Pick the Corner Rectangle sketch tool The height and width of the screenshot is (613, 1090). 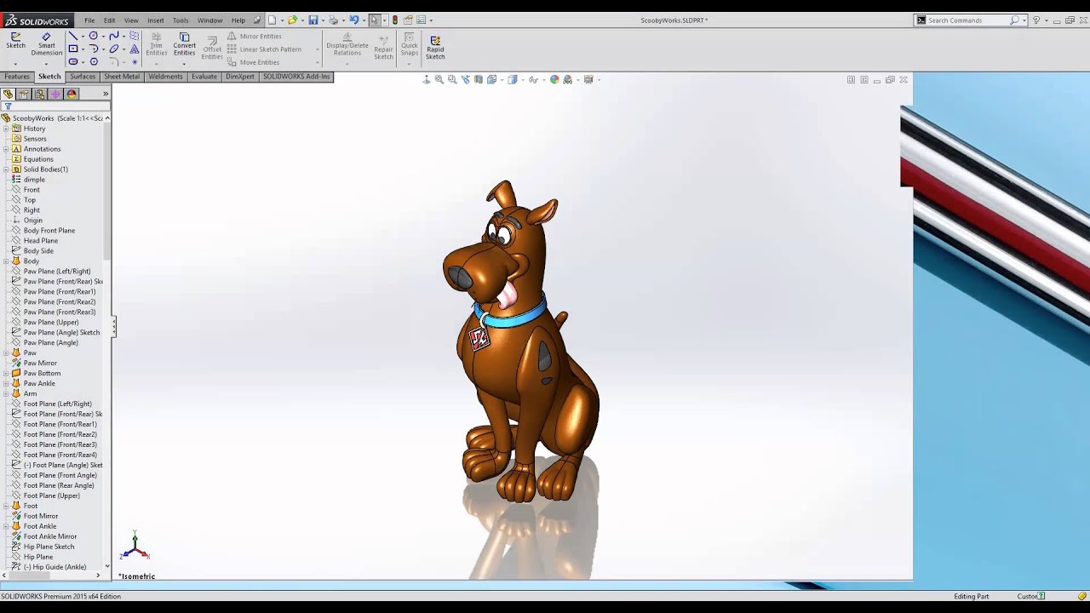72,49
